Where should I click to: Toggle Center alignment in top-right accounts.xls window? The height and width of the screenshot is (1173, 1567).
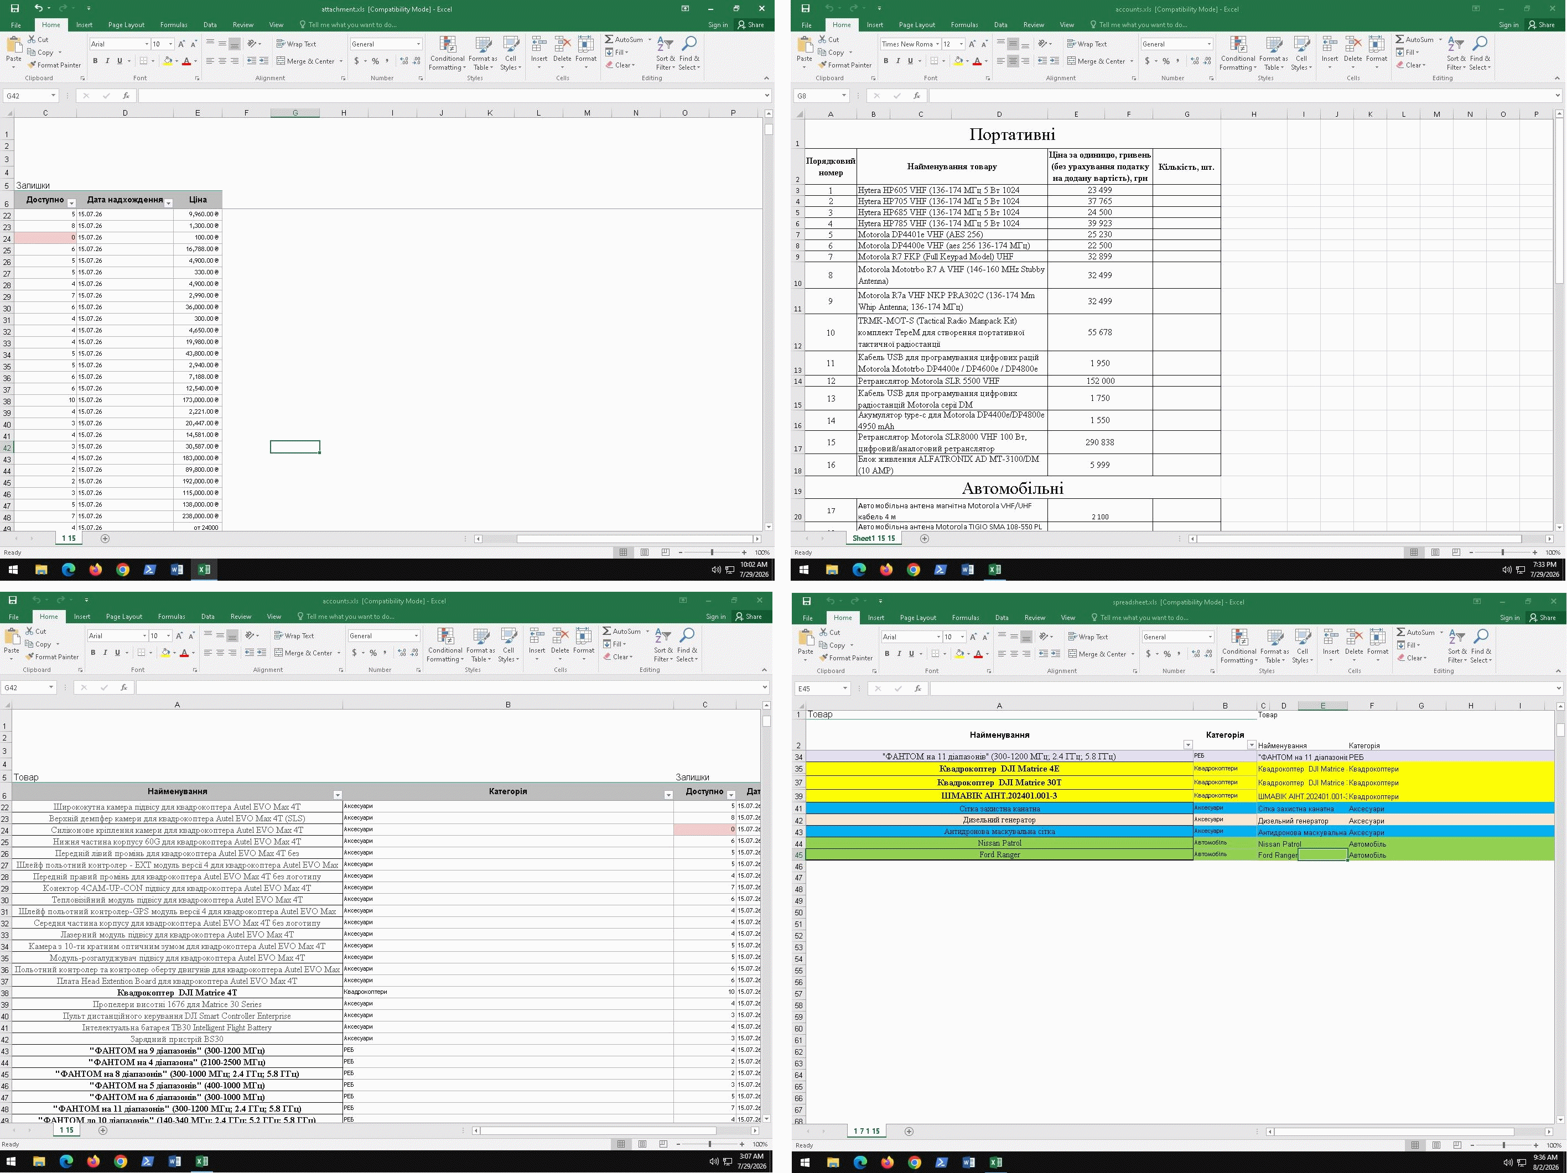[1013, 61]
